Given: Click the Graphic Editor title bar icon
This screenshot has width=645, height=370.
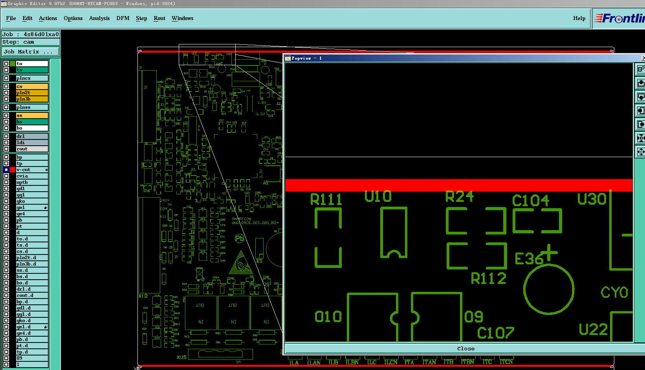Looking at the screenshot, I should (4, 4).
